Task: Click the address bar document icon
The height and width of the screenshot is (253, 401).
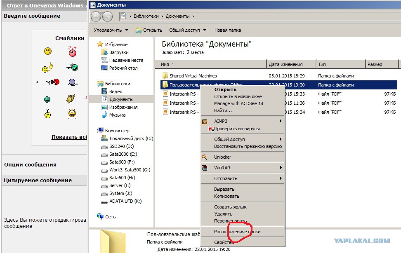Action: [123, 16]
